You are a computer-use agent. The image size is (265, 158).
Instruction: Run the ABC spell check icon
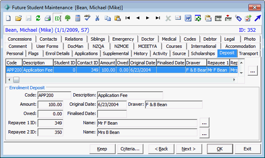pyautogui.click(x=87, y=18)
